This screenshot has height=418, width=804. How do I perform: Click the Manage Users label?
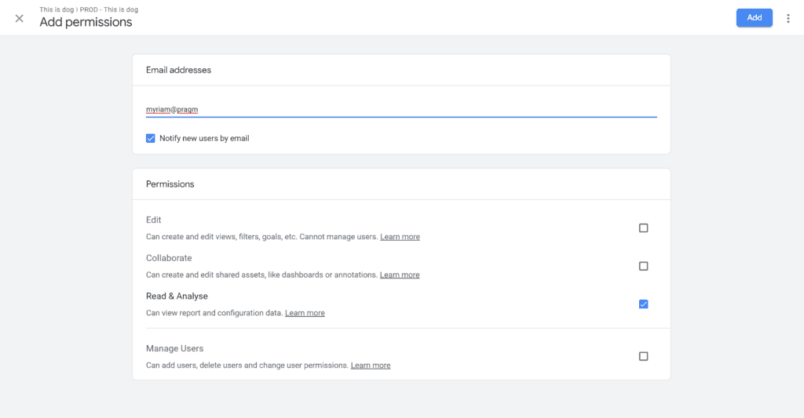pos(174,348)
